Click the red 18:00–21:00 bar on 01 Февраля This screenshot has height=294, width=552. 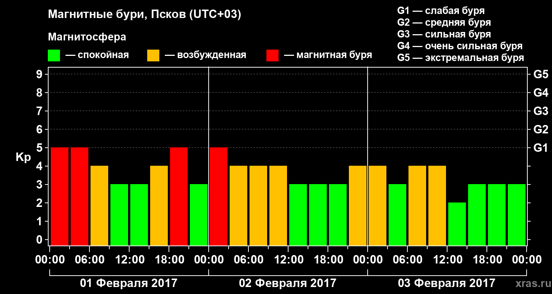tap(179, 196)
